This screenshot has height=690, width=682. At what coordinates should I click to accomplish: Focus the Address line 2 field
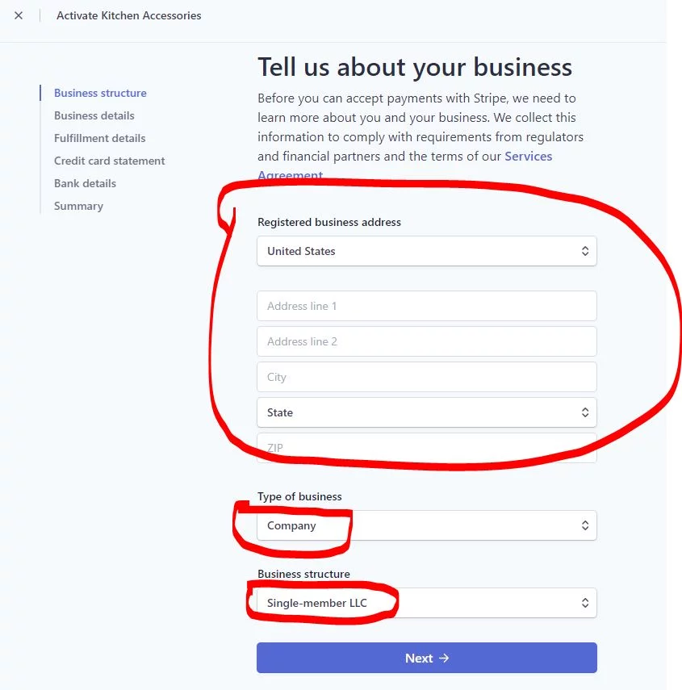(x=426, y=341)
